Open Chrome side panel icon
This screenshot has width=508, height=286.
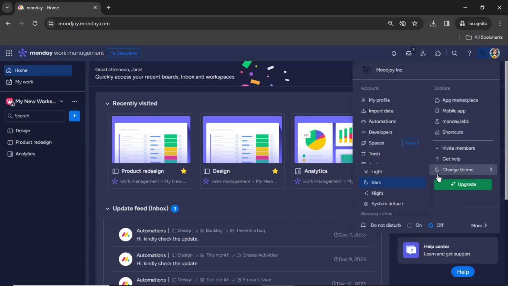(447, 24)
